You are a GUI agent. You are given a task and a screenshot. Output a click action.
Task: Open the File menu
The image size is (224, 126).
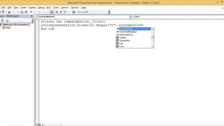coord(3,8)
